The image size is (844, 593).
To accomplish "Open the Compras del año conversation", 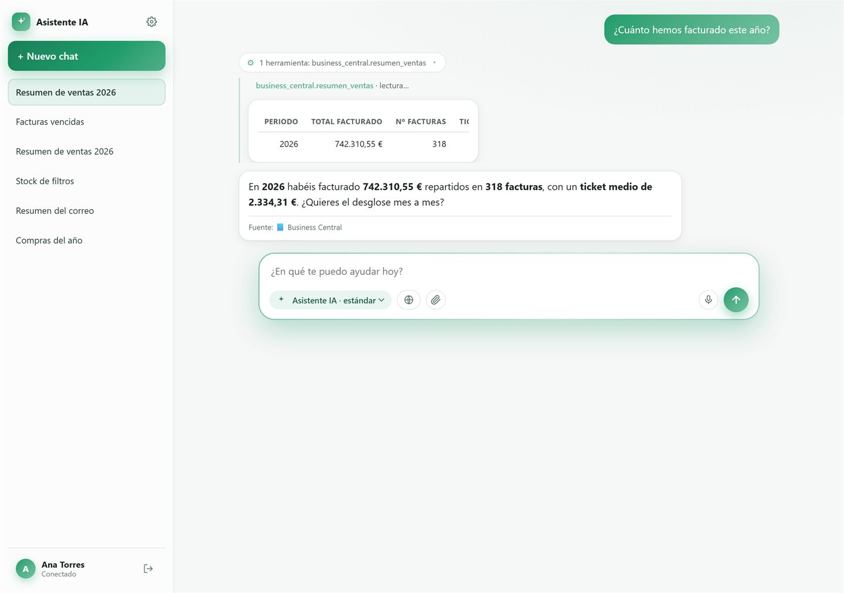I will [x=87, y=240].
